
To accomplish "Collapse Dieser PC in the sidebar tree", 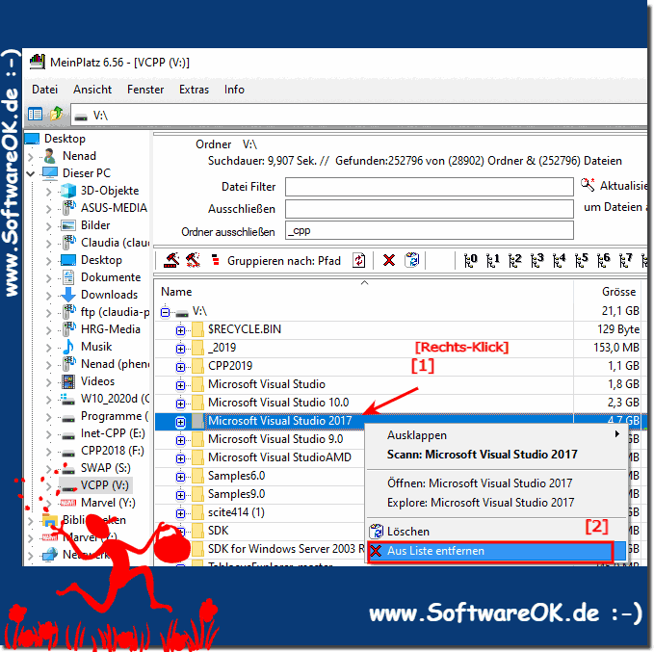I will tap(31, 173).
